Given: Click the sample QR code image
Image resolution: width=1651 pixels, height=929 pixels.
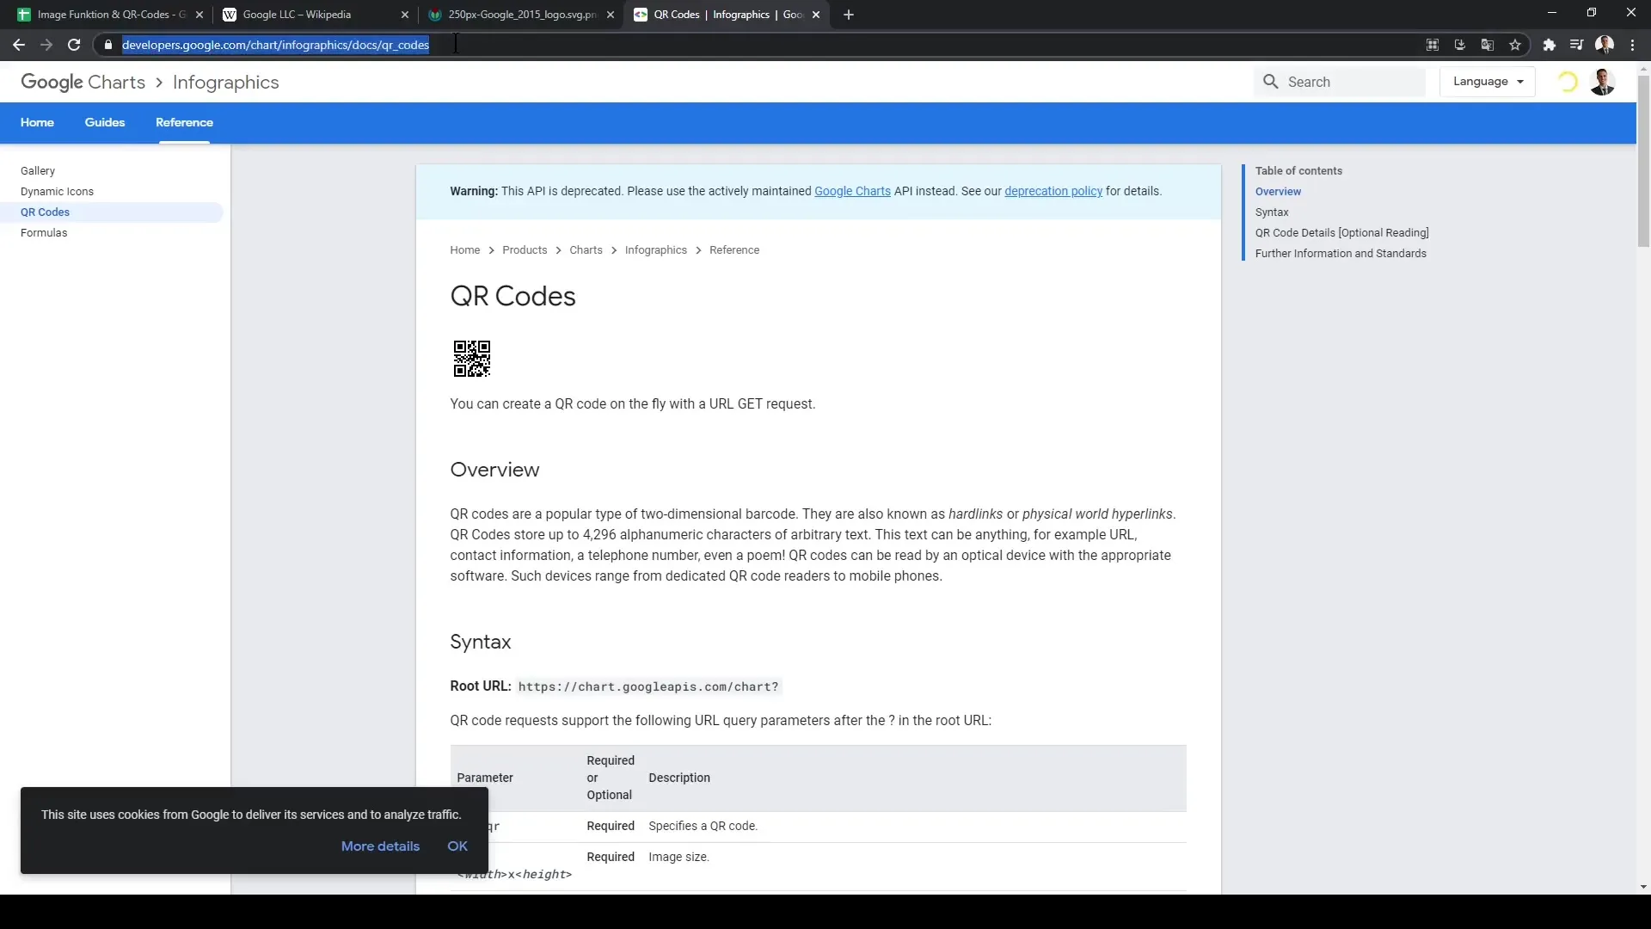Looking at the screenshot, I should pyautogui.click(x=472, y=359).
